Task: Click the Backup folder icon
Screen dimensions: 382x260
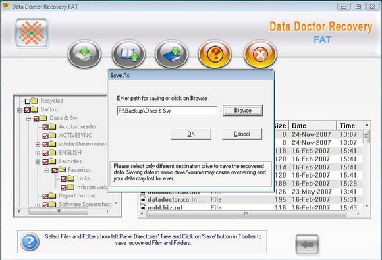Action: 35,109
